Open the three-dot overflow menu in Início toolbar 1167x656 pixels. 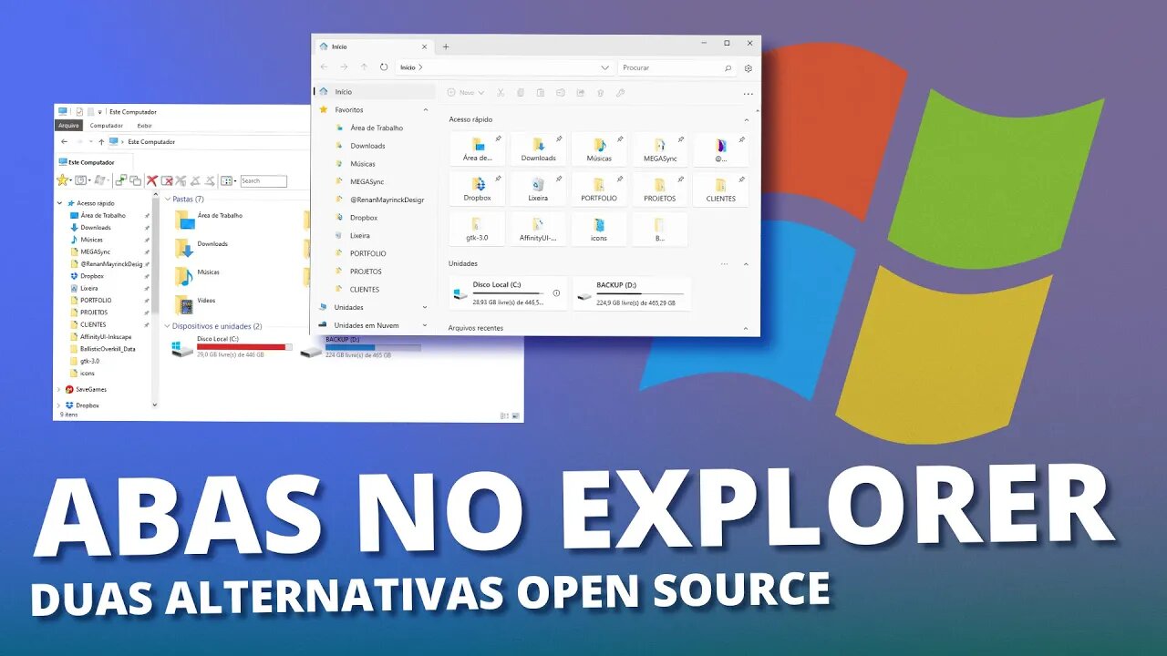(x=749, y=94)
